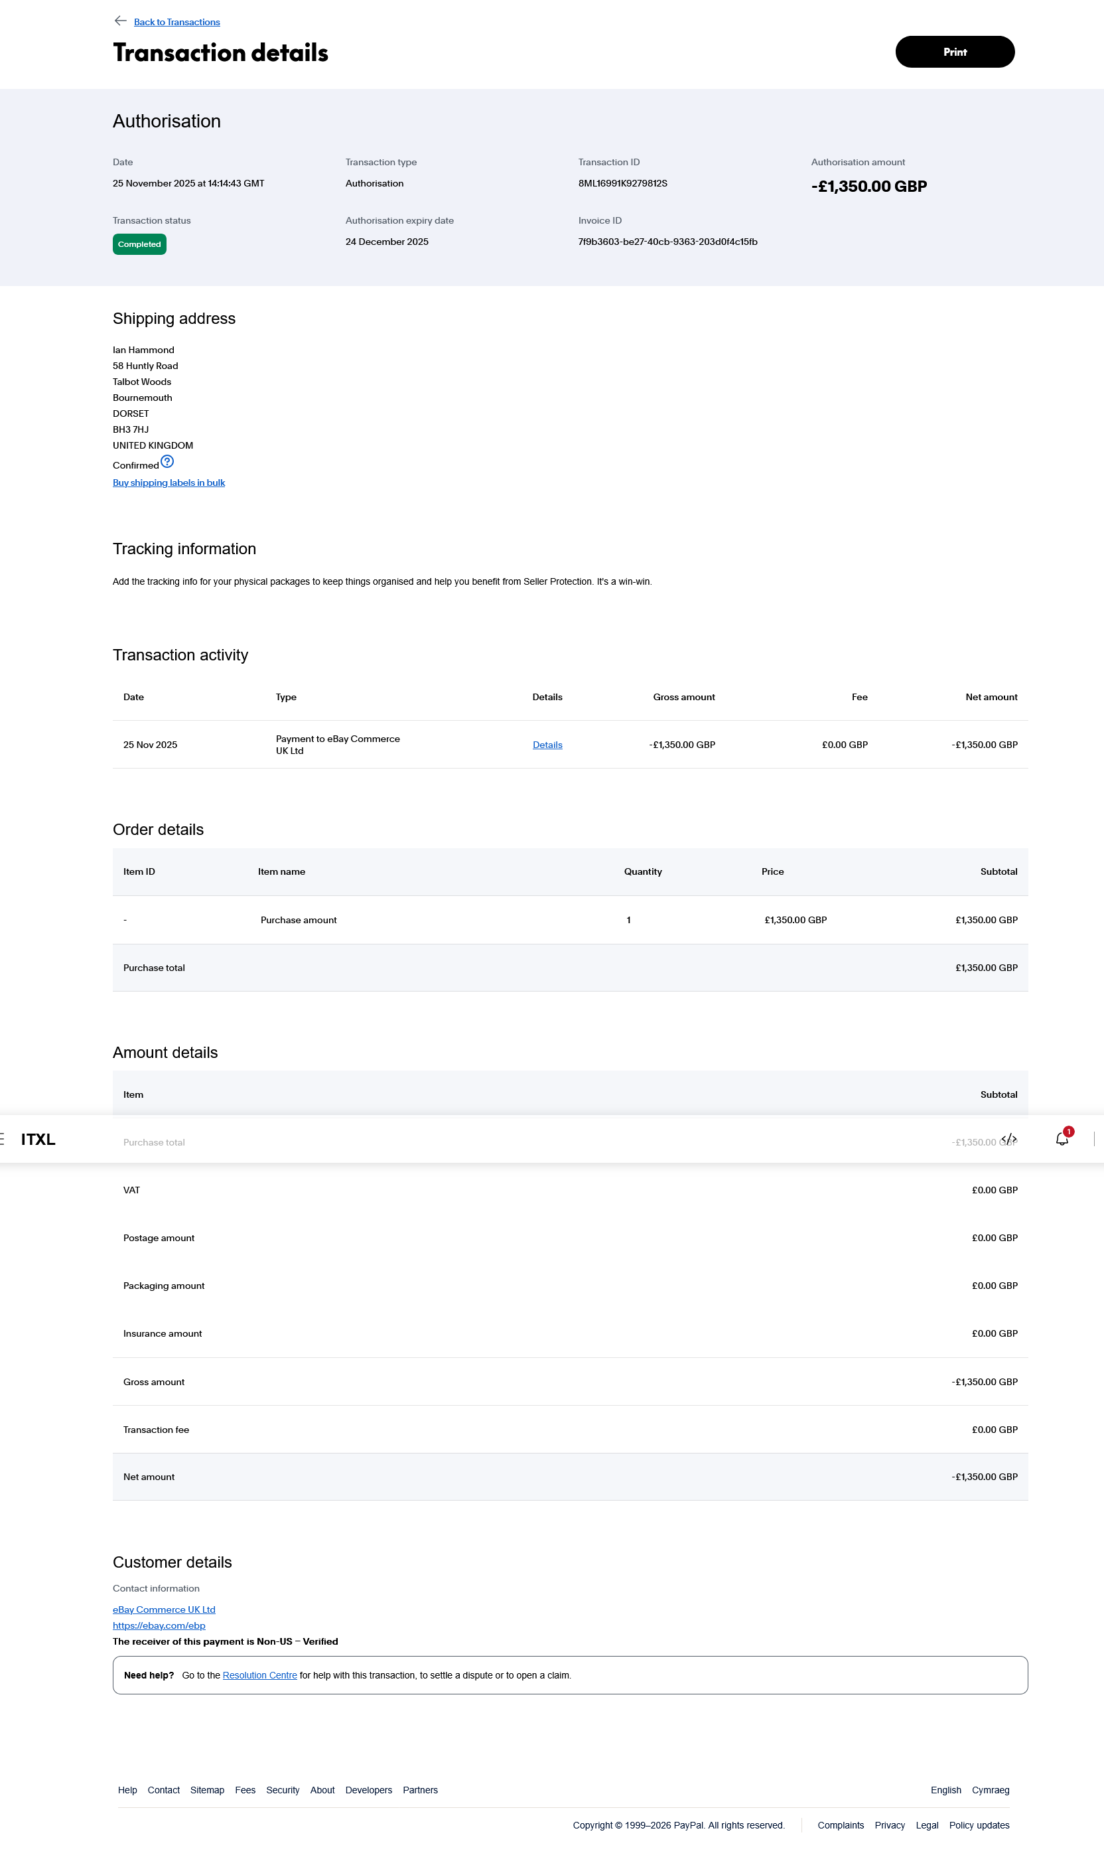Open the Confirmed address help question-mark icon

pyautogui.click(x=167, y=461)
